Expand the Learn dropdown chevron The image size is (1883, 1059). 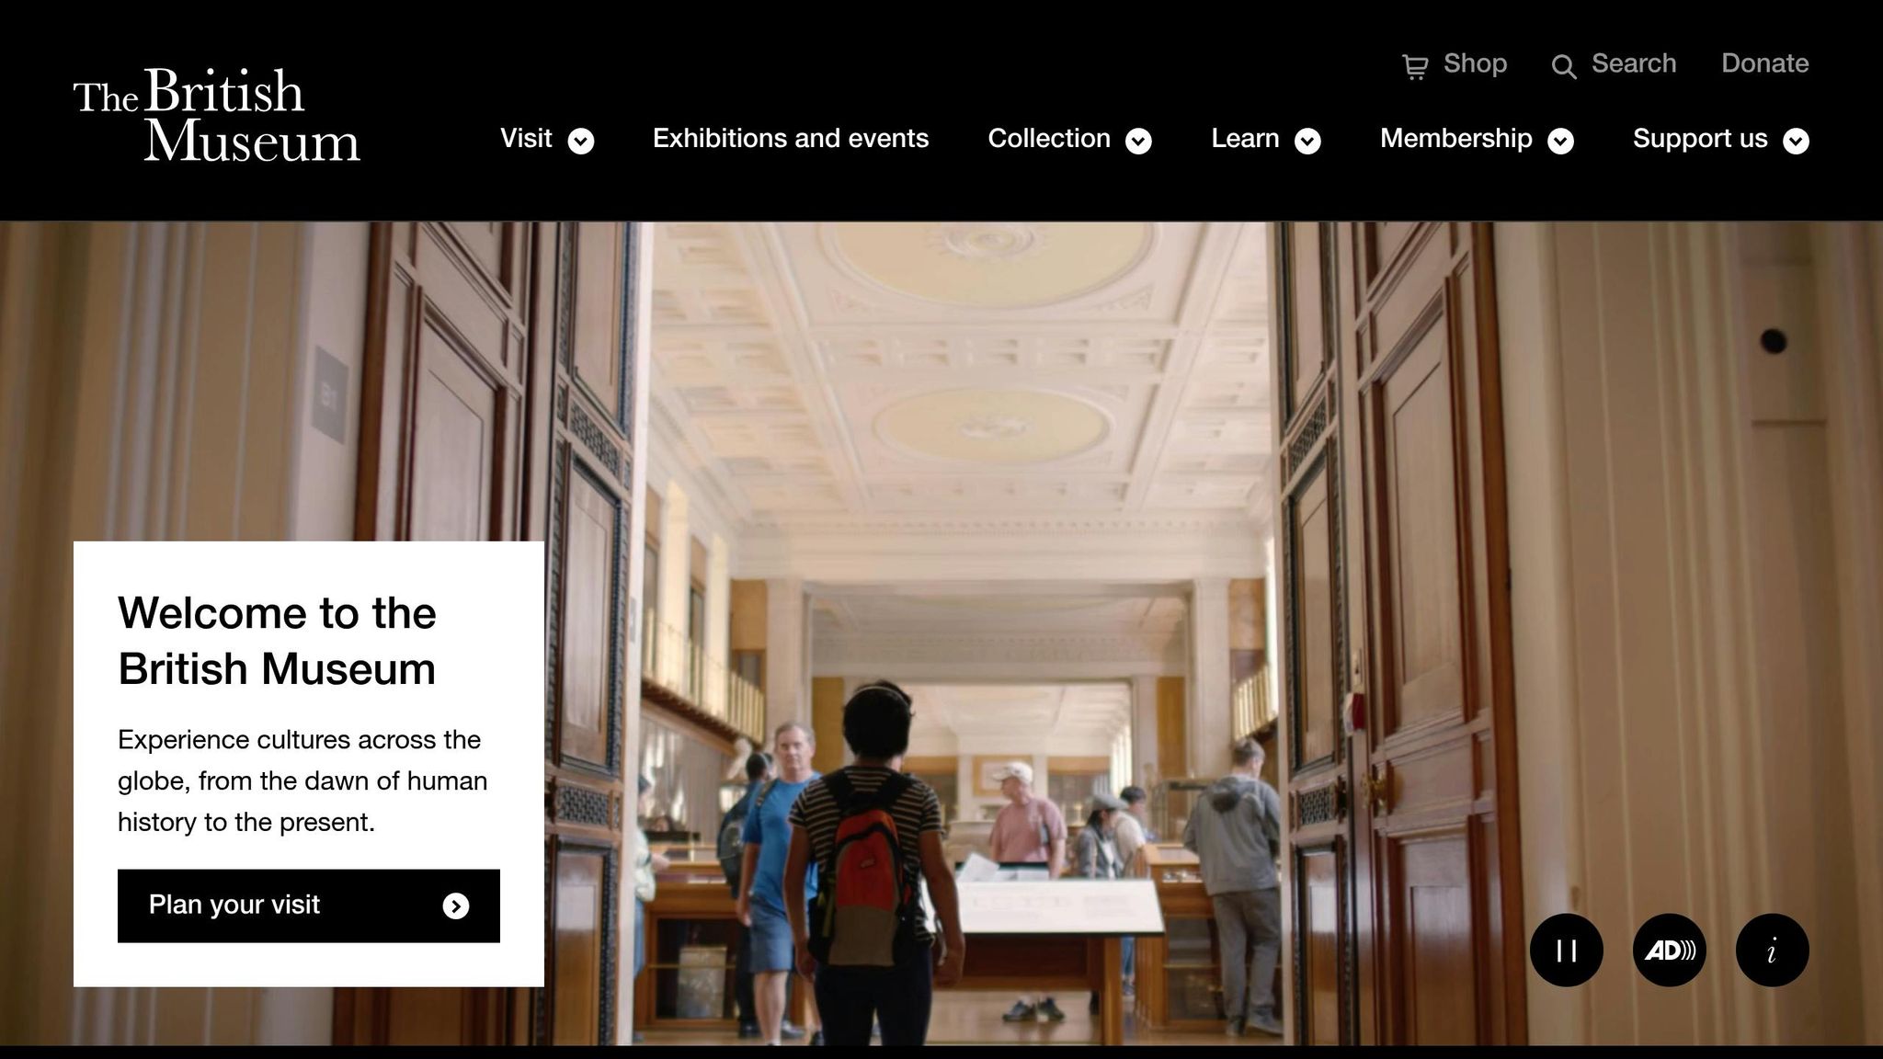click(x=1308, y=141)
